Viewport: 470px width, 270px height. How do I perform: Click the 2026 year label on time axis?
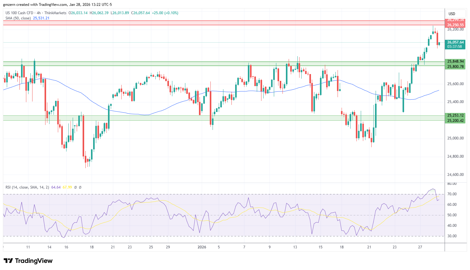202,247
